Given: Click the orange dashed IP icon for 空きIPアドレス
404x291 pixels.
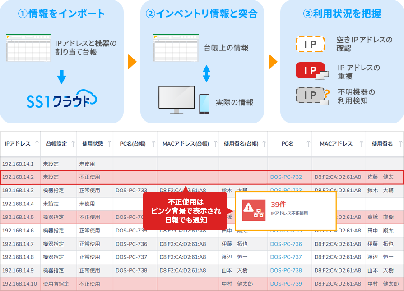Looking at the screenshot, I should (x=310, y=44).
